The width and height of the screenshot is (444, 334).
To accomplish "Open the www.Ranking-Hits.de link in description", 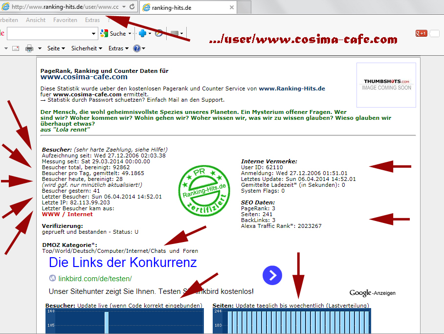I will 291,89.
